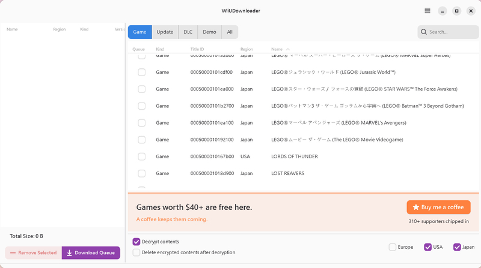Image resolution: width=481 pixels, height=268 pixels.
Task: Select title ID 00050000101cdf00
Action: point(212,72)
